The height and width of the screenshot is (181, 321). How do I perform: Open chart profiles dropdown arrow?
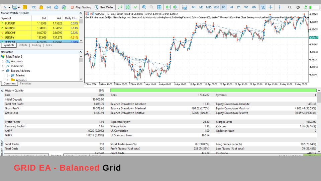tap(19, 8)
